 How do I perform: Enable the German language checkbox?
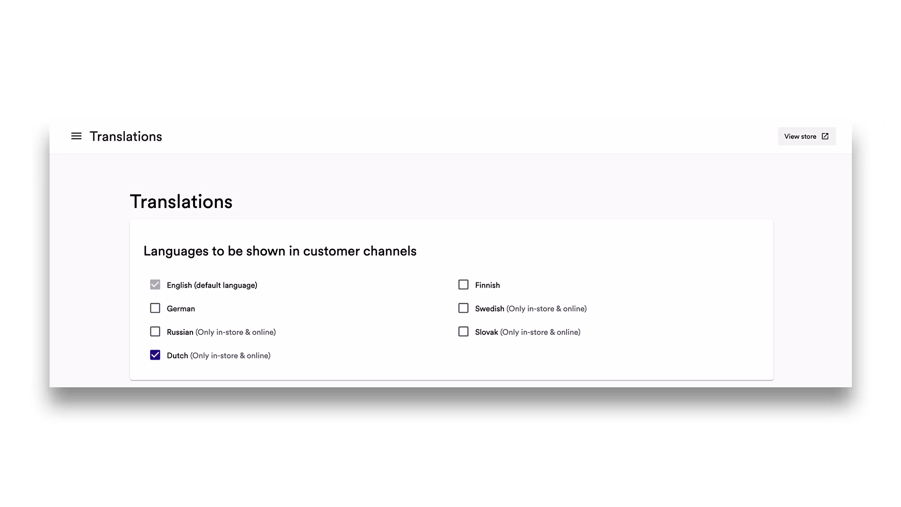pyautogui.click(x=155, y=308)
